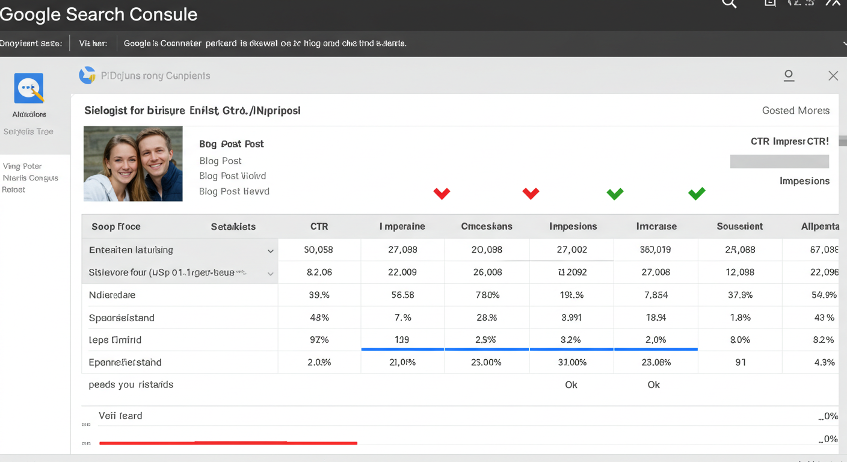Viewport: 847px width, 462px height.
Task: Open Ving Poter in the sidebar
Action: tap(22, 166)
